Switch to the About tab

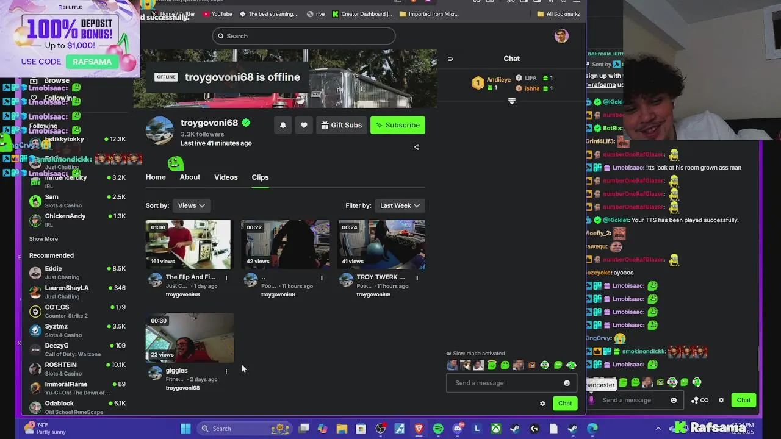point(190,177)
